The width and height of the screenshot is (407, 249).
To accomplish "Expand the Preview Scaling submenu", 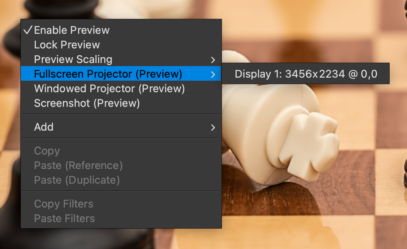I will pos(73,59).
